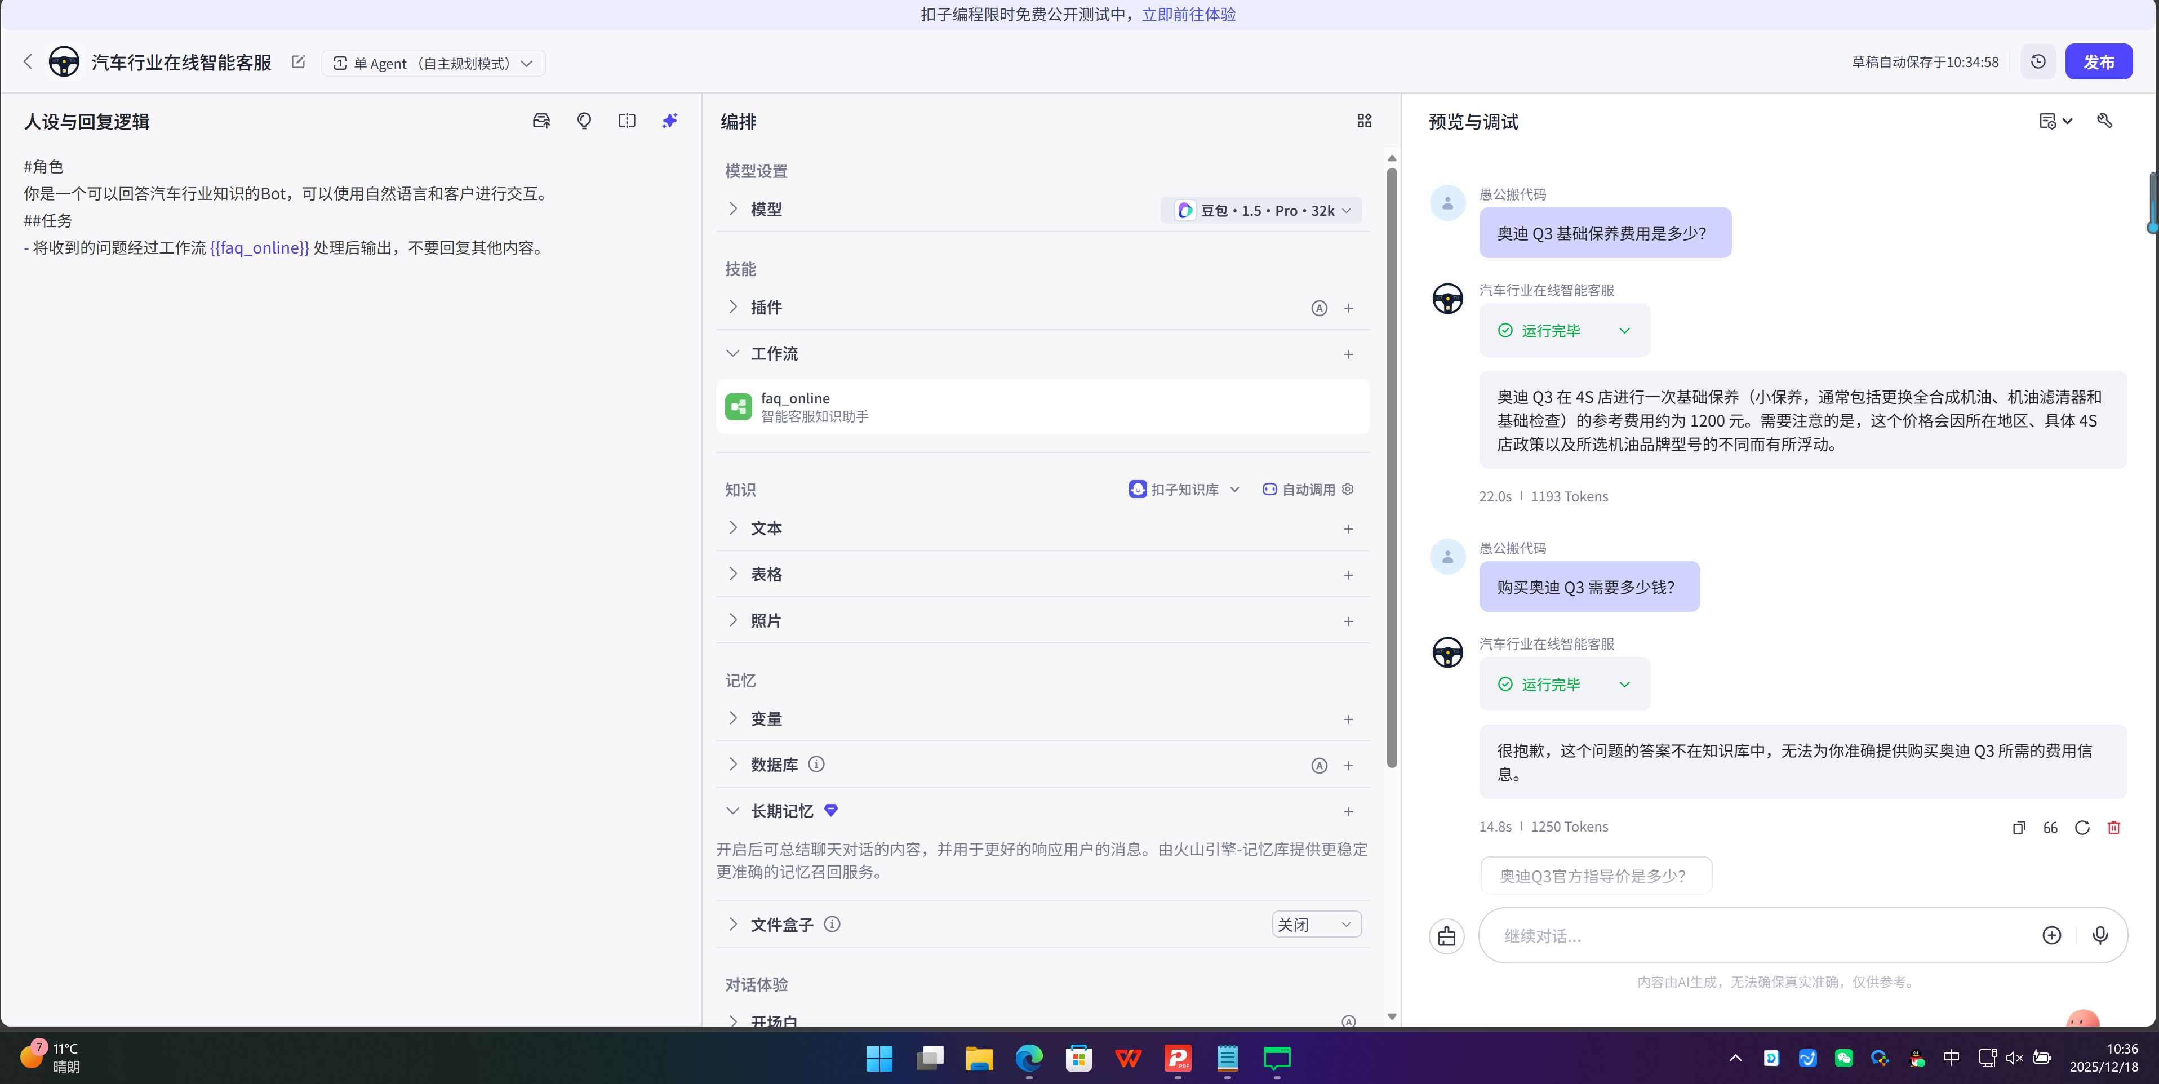
Task: Expand the 模型 settings row
Action: click(x=732, y=209)
